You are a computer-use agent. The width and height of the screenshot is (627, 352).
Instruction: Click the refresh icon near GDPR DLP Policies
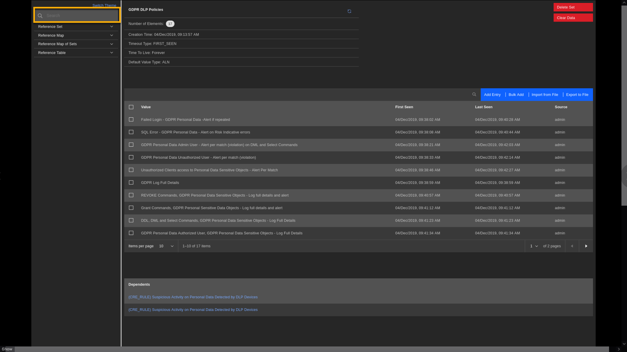click(x=349, y=11)
